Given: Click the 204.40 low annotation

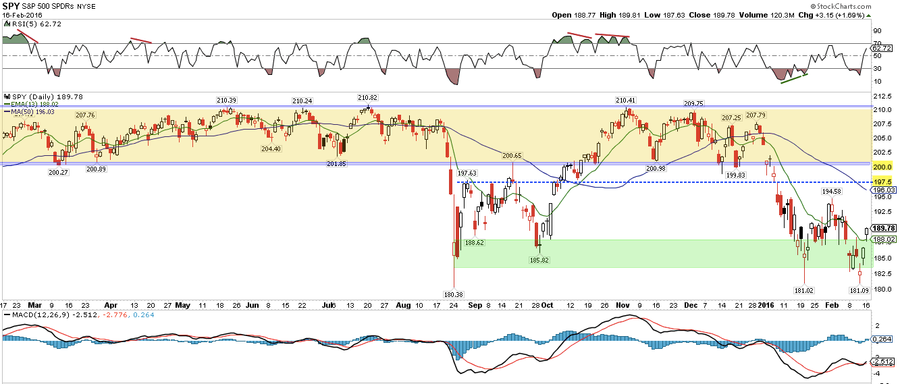Looking at the screenshot, I should coord(271,148).
